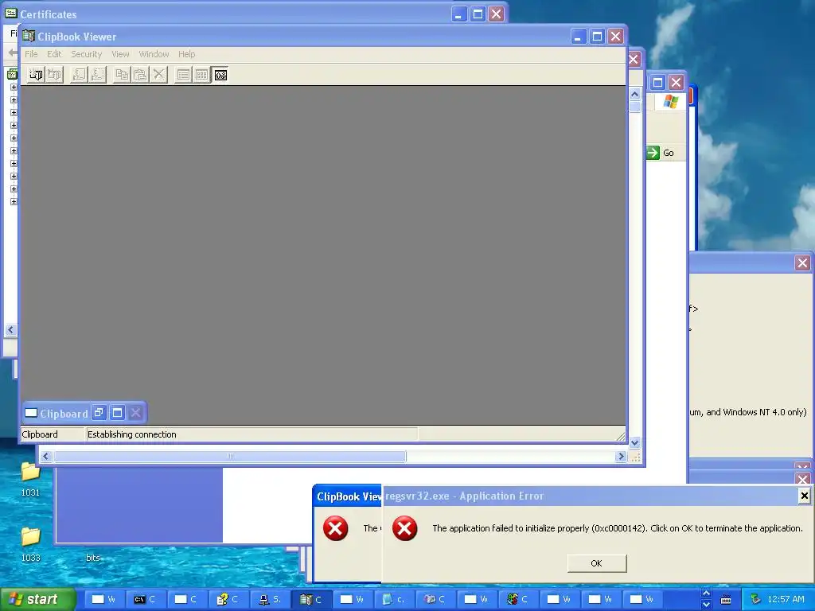This screenshot has height=611, width=815.
Task: Click the Connect toolbar icon in ClipBook Viewer
Action: [x=35, y=75]
